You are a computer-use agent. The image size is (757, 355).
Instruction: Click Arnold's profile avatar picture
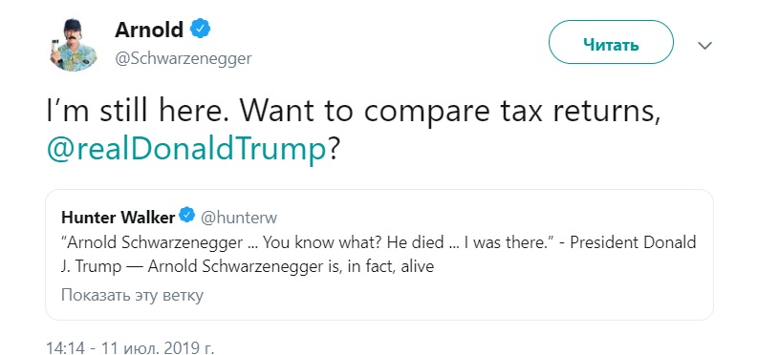point(73,45)
